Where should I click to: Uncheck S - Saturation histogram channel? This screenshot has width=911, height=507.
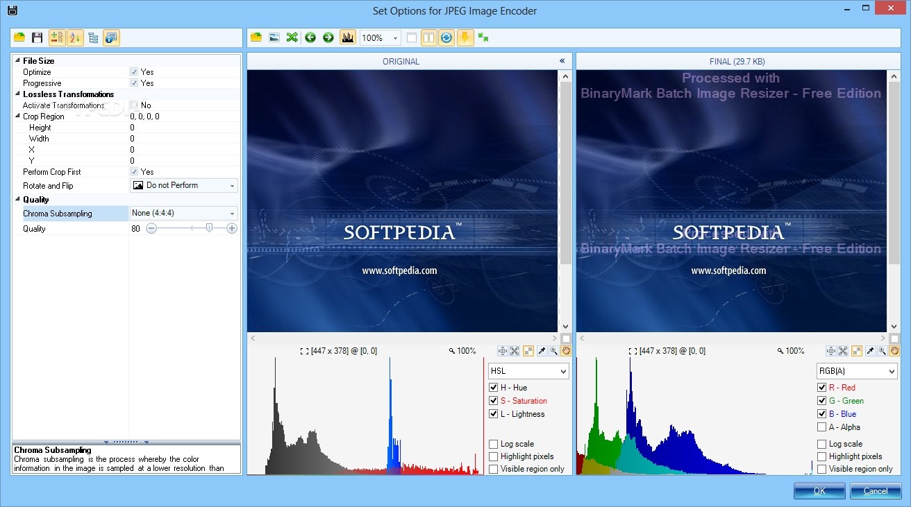493,401
